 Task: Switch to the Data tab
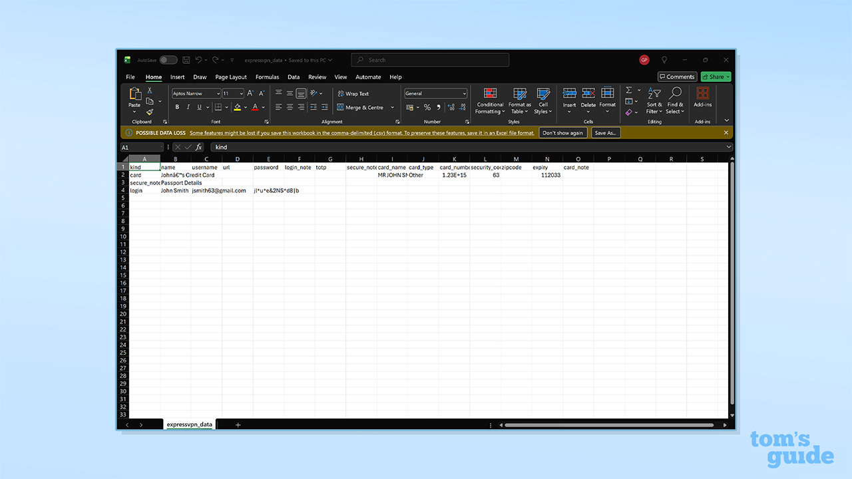point(294,77)
